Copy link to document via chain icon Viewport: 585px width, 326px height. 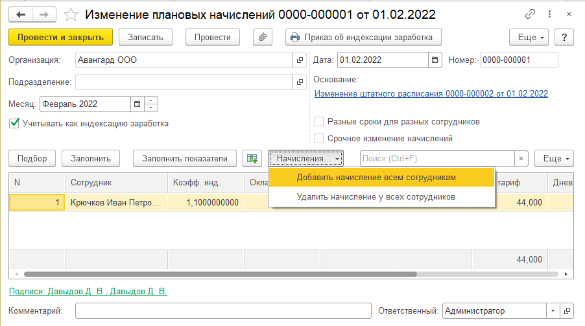[x=532, y=14]
